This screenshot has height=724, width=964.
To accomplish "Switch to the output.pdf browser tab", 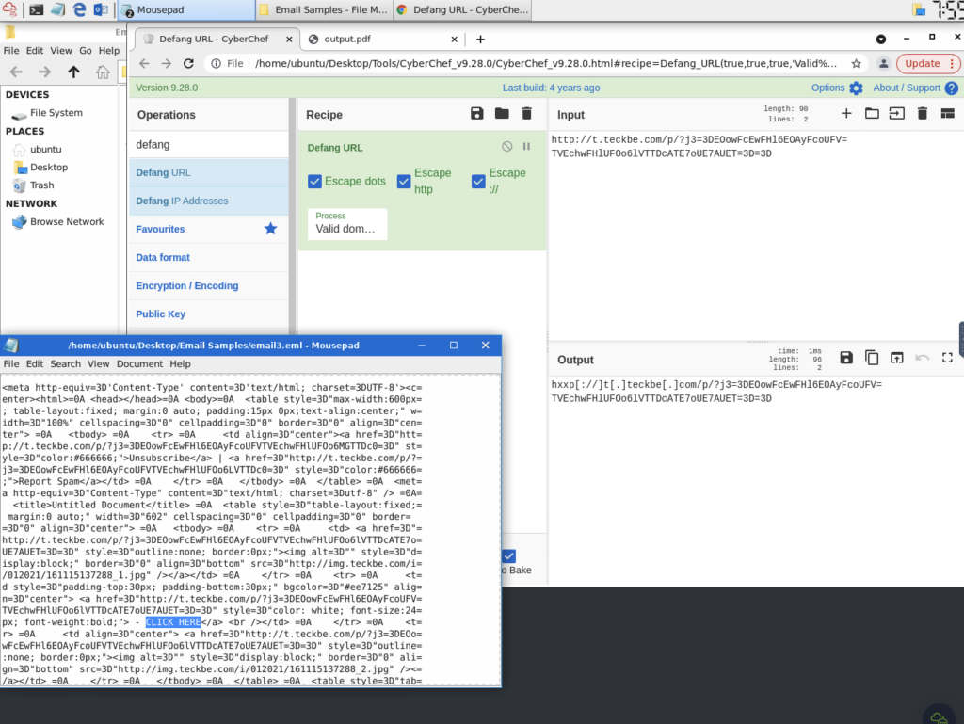I will (383, 39).
